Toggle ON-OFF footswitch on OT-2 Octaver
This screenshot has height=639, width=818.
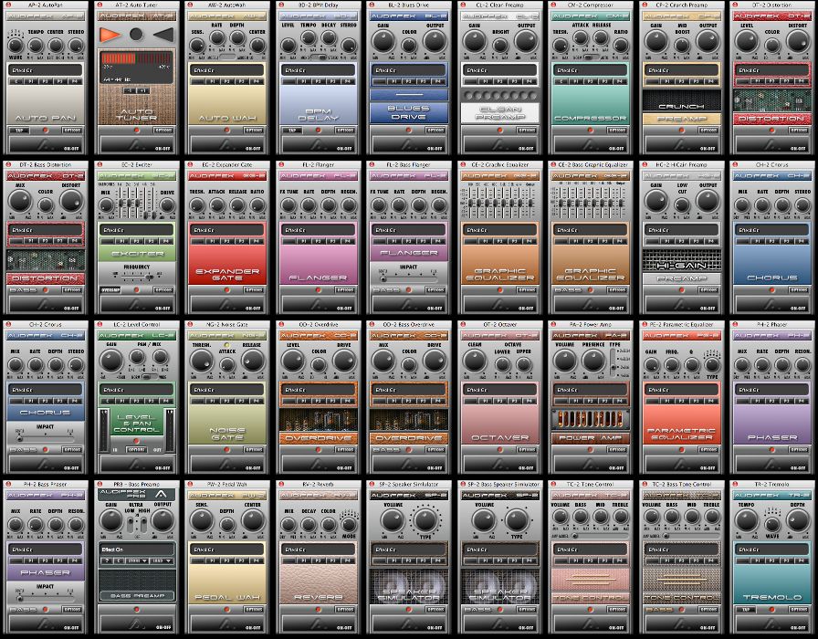(x=499, y=464)
